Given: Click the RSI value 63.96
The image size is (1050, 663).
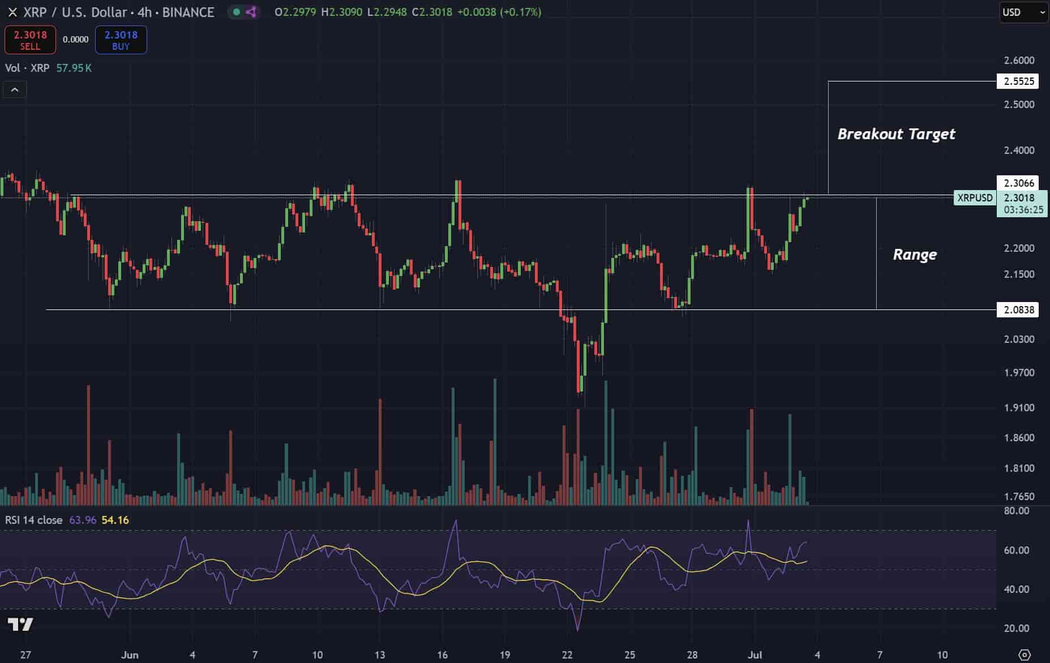Looking at the screenshot, I should coord(83,520).
